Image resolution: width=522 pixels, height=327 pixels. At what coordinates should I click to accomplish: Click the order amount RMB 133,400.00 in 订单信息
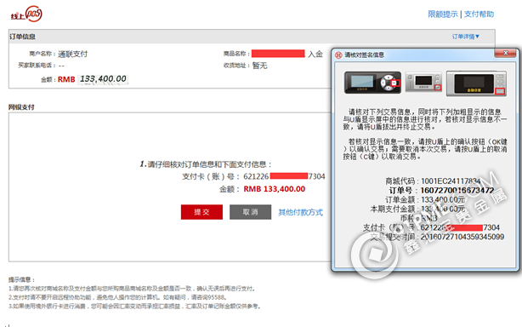pos(92,79)
